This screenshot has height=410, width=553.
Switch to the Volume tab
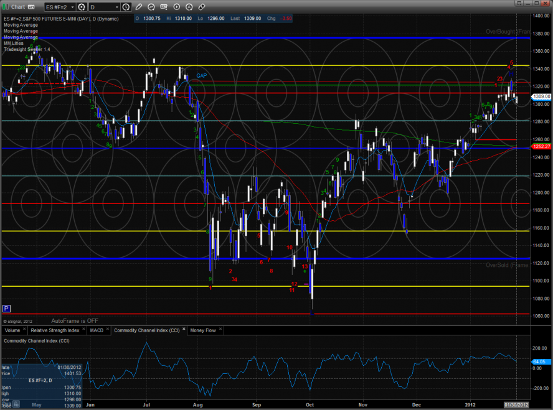coord(12,330)
